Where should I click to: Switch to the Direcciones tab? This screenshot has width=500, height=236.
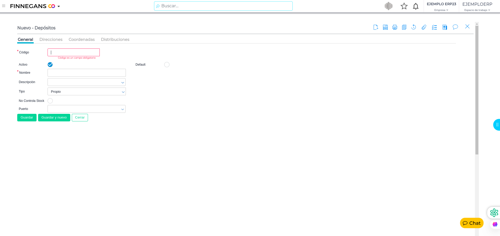tap(51, 40)
